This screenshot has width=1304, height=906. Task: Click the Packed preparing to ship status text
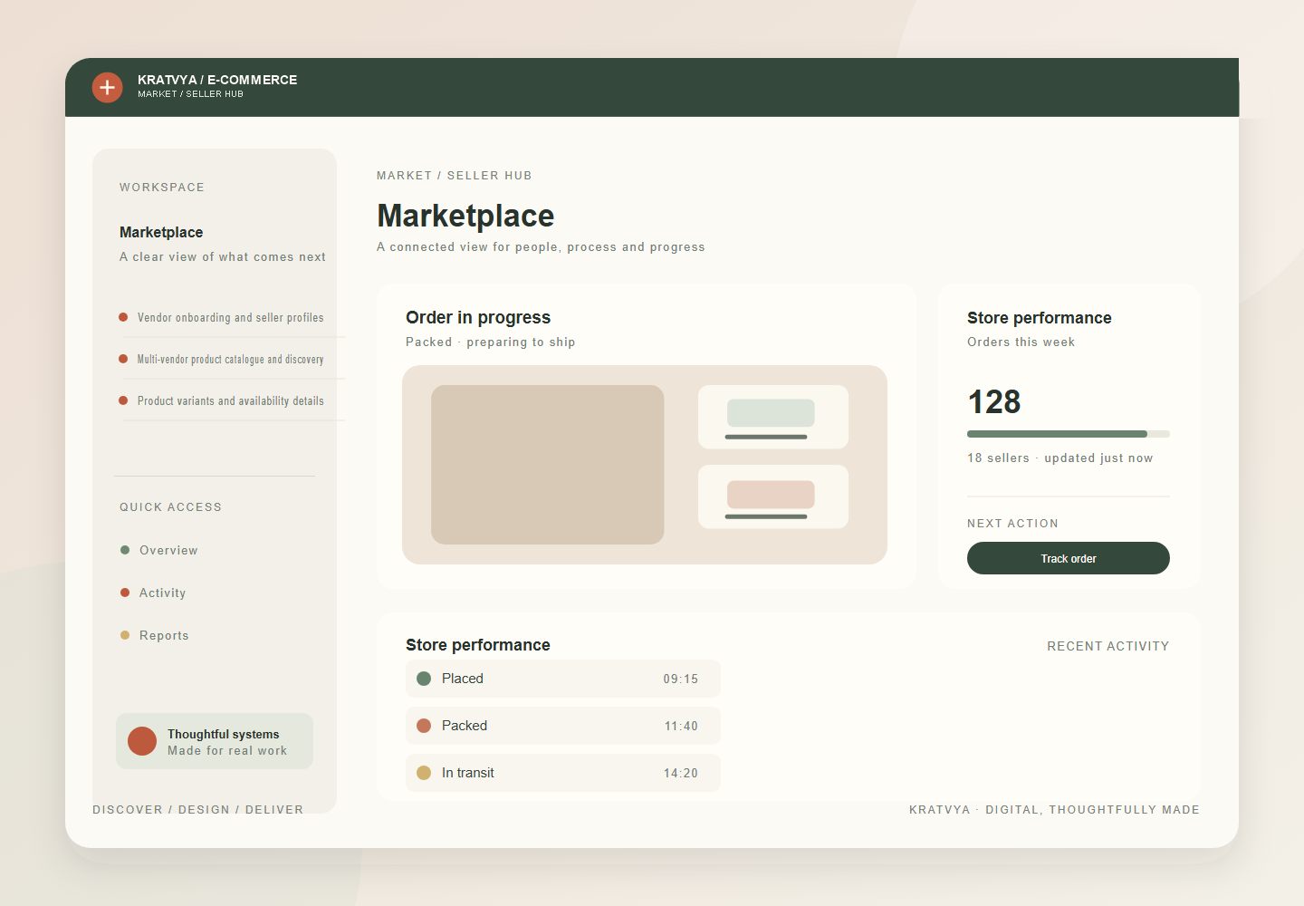coord(491,342)
